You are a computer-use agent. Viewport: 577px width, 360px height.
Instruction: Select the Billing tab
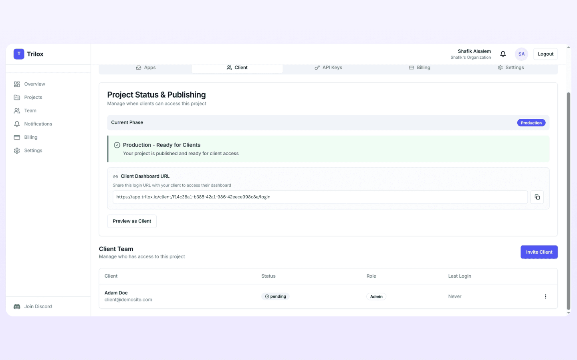420,68
